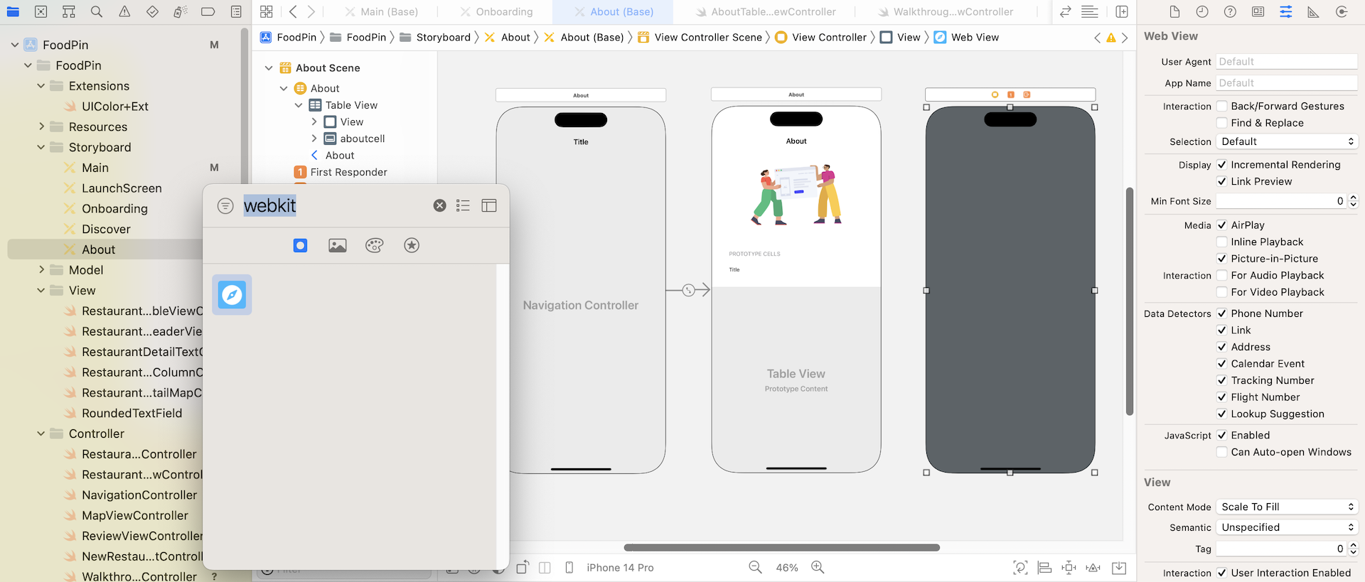The width and height of the screenshot is (1365, 582).
Task: Disable the AirPlay media checkbox
Action: coord(1222,225)
